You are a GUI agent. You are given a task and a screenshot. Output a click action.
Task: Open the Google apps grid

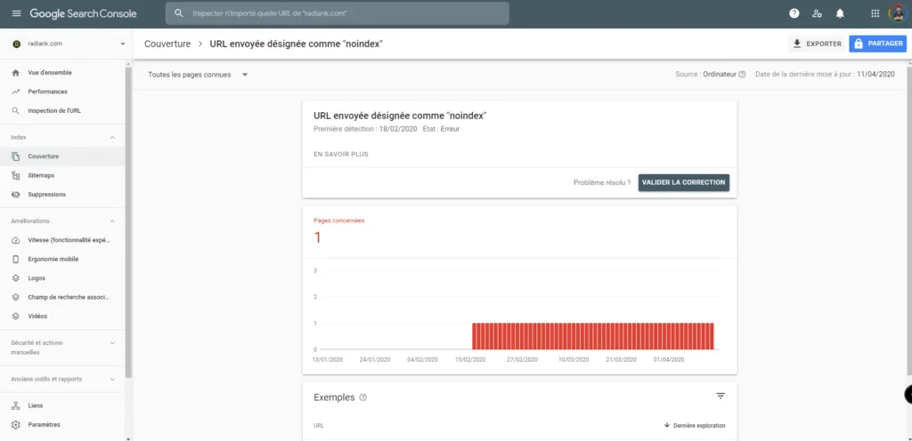[875, 13]
